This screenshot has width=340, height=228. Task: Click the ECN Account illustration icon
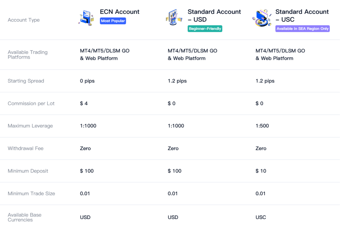point(87,18)
